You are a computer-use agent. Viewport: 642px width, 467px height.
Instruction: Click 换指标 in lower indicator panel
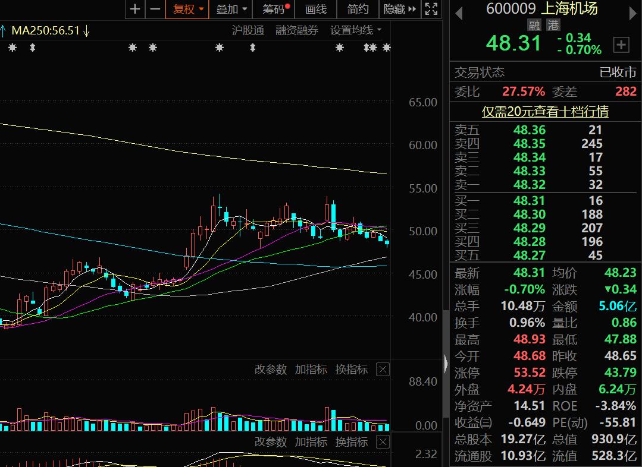pos(352,442)
